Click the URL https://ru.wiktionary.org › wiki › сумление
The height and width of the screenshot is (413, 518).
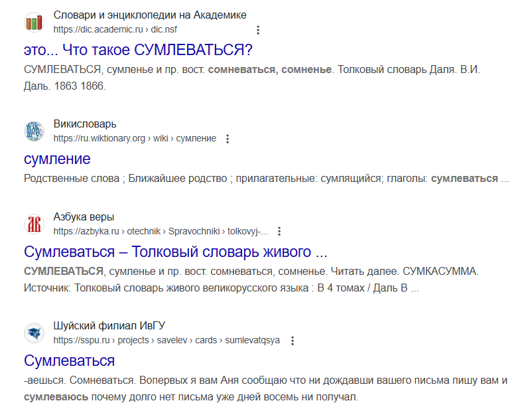pyautogui.click(x=135, y=138)
